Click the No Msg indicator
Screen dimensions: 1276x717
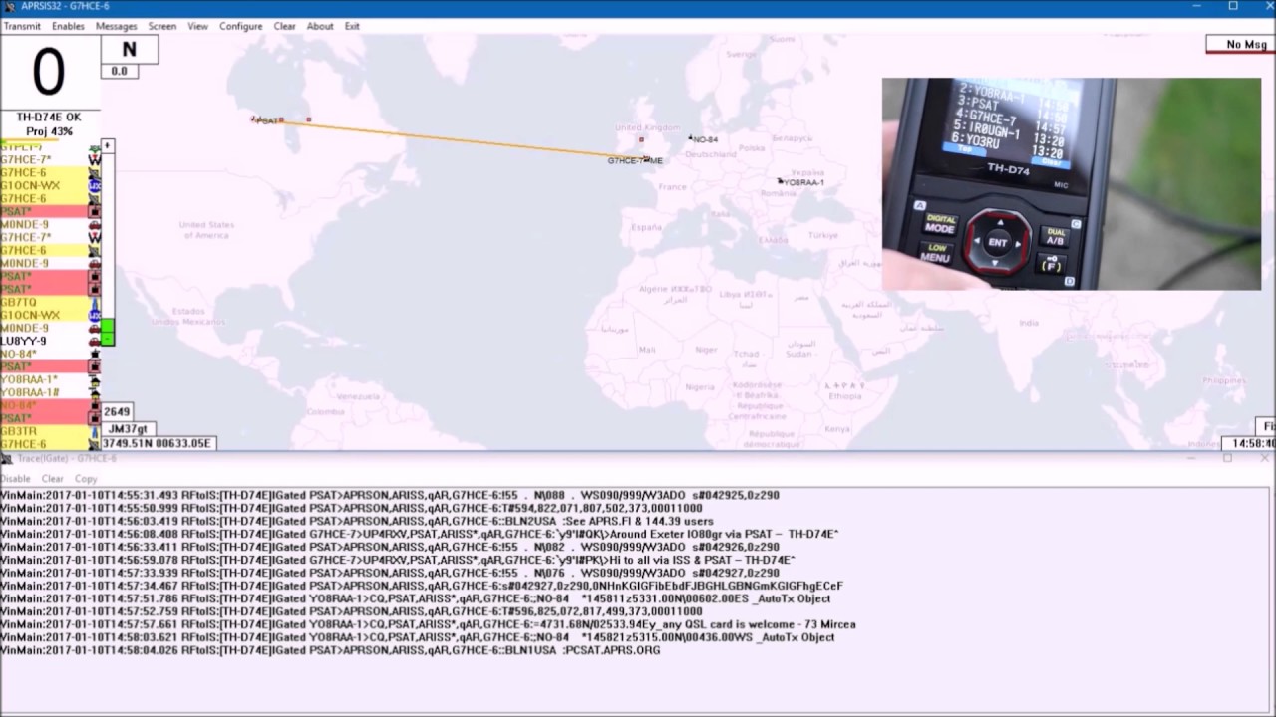point(1241,44)
